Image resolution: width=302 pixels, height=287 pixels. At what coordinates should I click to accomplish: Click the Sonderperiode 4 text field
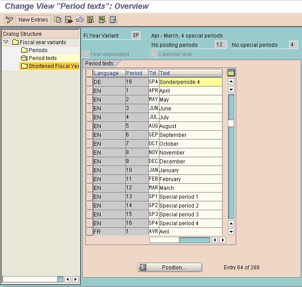190,82
